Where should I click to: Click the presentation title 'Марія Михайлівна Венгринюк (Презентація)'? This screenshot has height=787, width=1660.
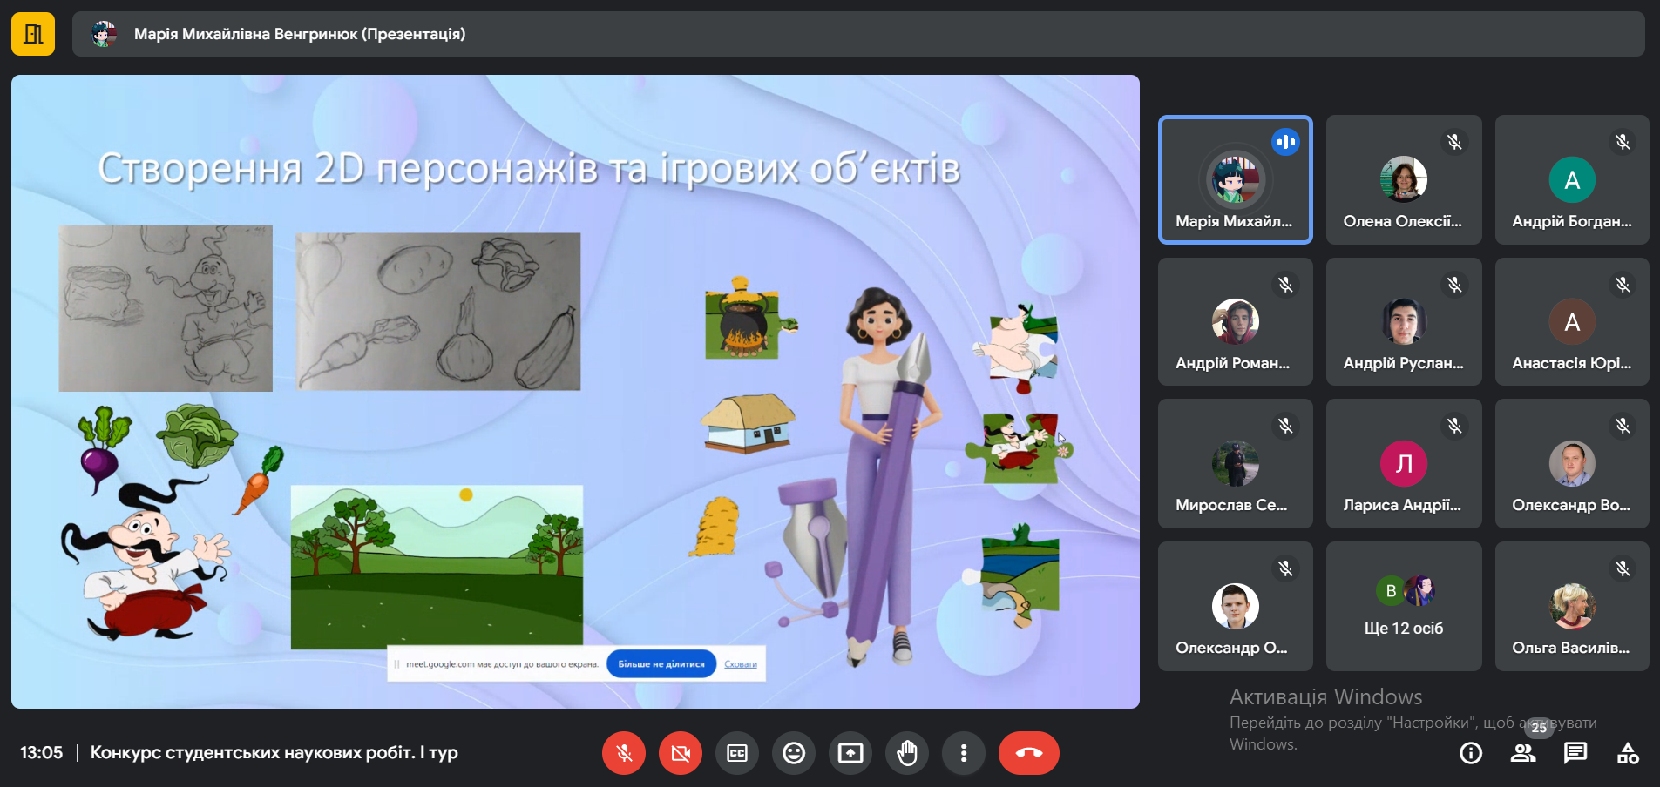(300, 34)
